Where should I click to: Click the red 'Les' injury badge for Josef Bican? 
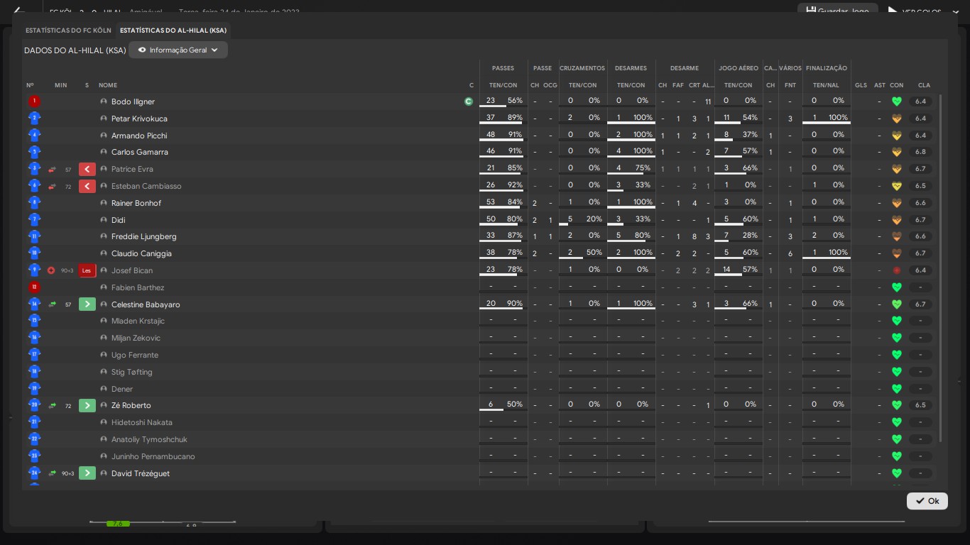pyautogui.click(x=87, y=270)
